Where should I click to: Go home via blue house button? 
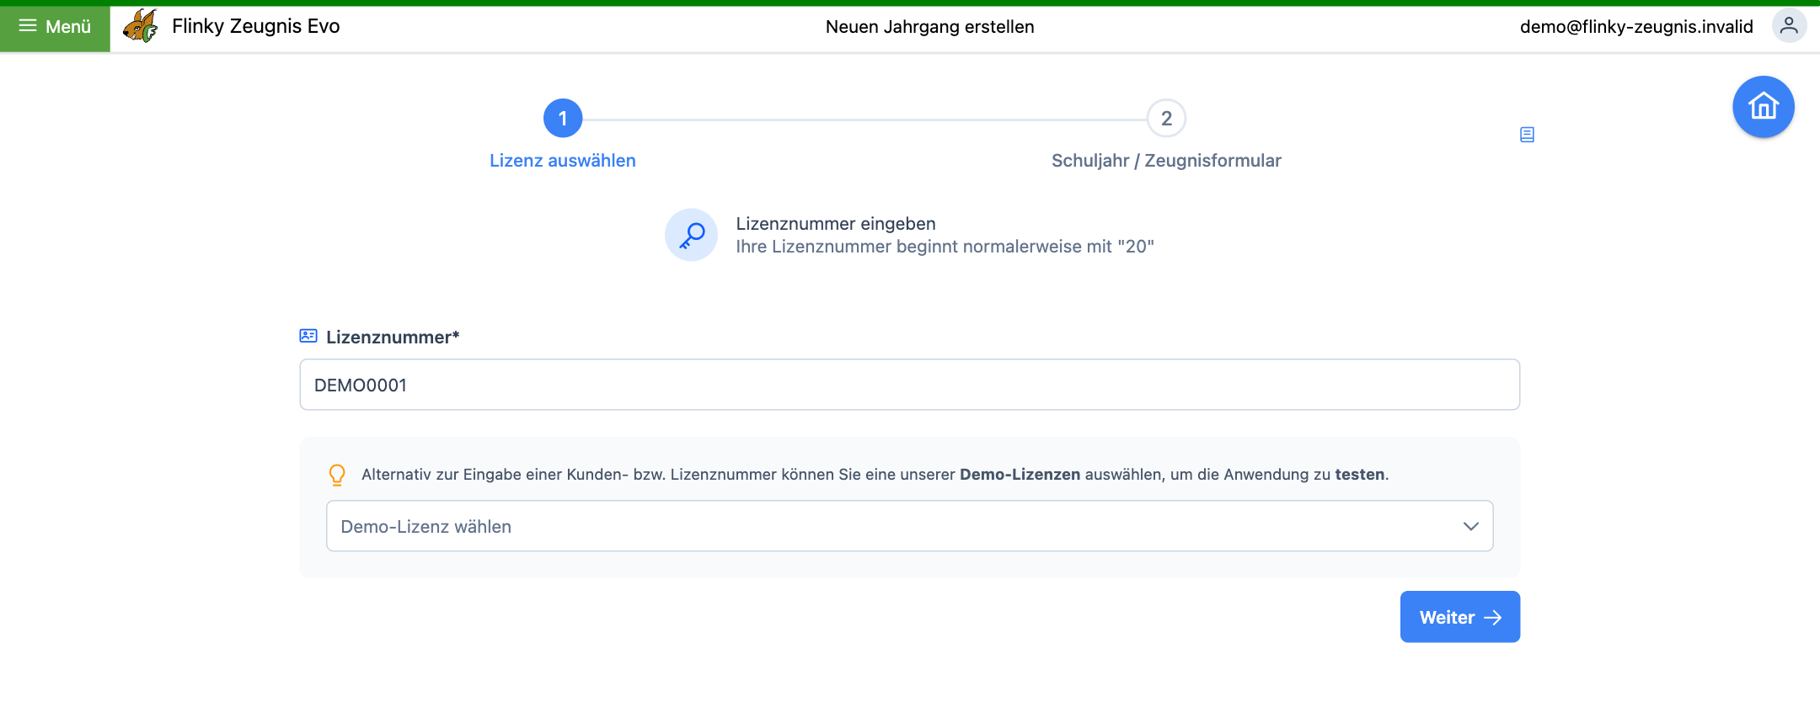(1764, 107)
